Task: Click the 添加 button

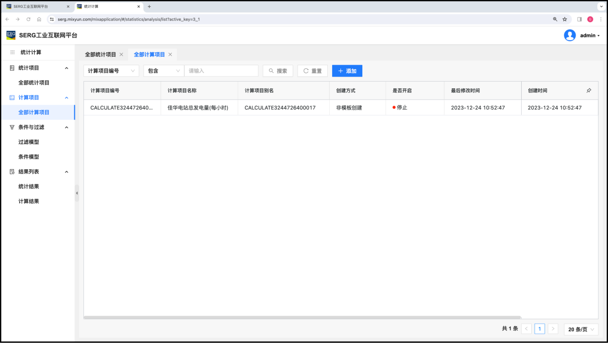Action: [x=347, y=71]
